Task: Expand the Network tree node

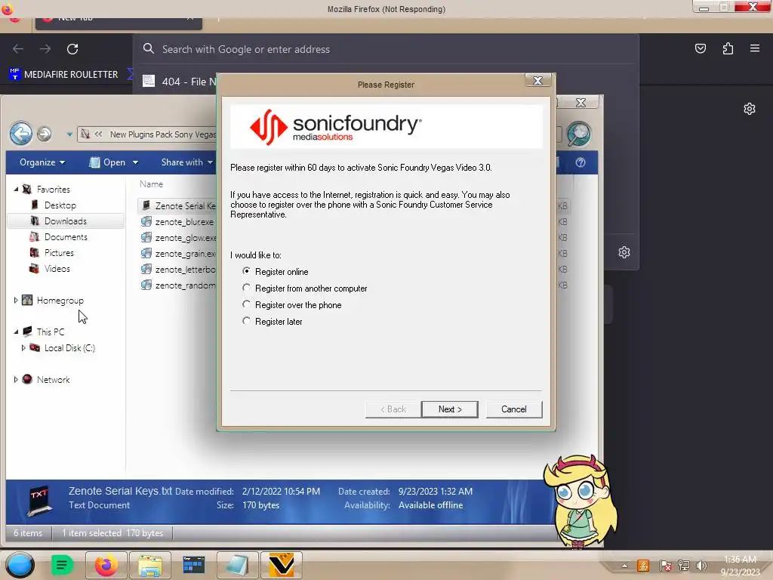Action: [x=16, y=379]
